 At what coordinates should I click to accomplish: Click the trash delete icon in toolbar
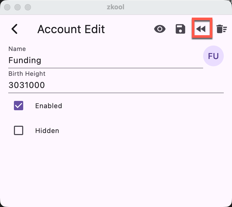(221, 29)
